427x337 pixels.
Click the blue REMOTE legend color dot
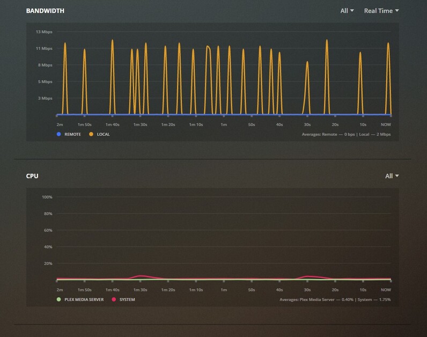pyautogui.click(x=58, y=134)
